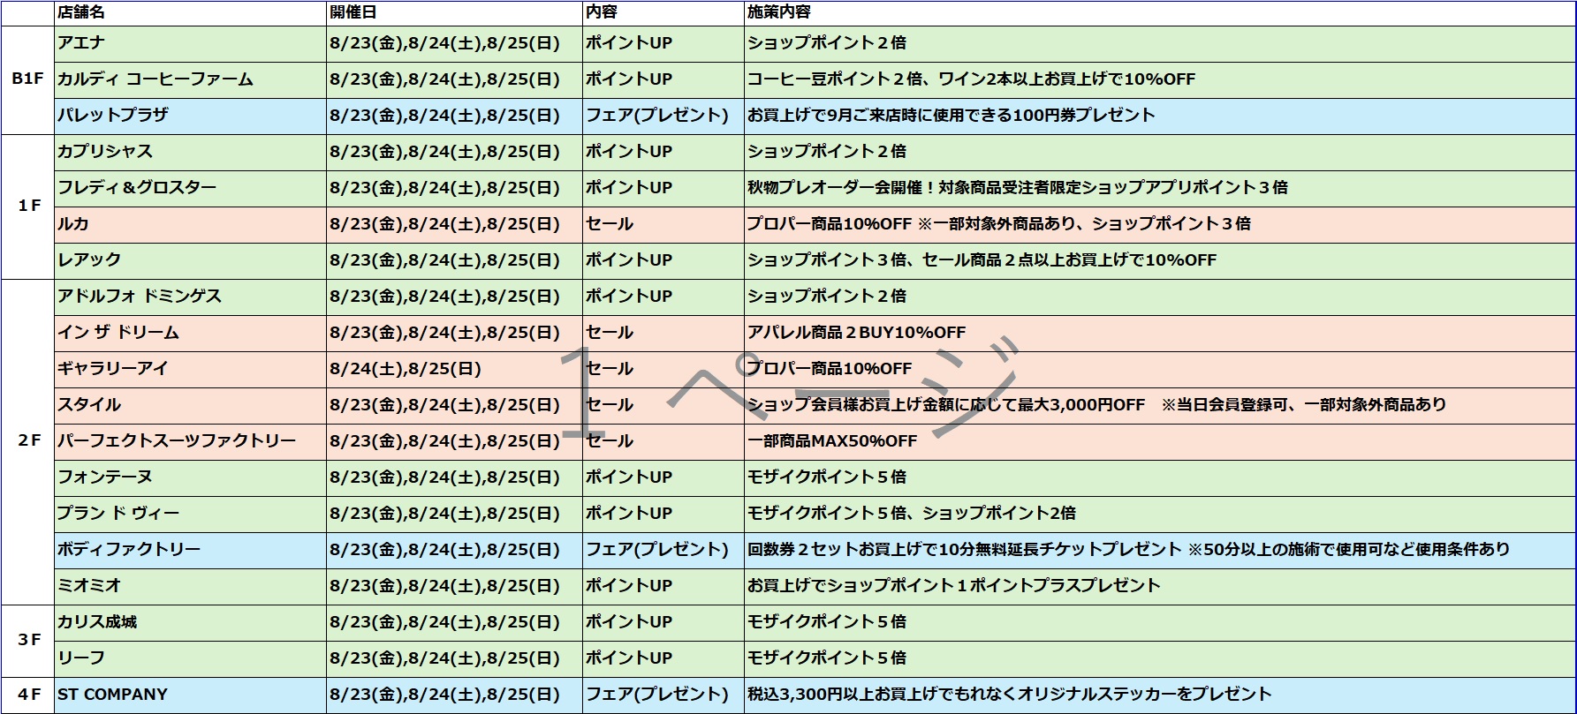
Task: Click フェア(プレゼント) in the パレットプラザ row
Action: [x=657, y=116]
